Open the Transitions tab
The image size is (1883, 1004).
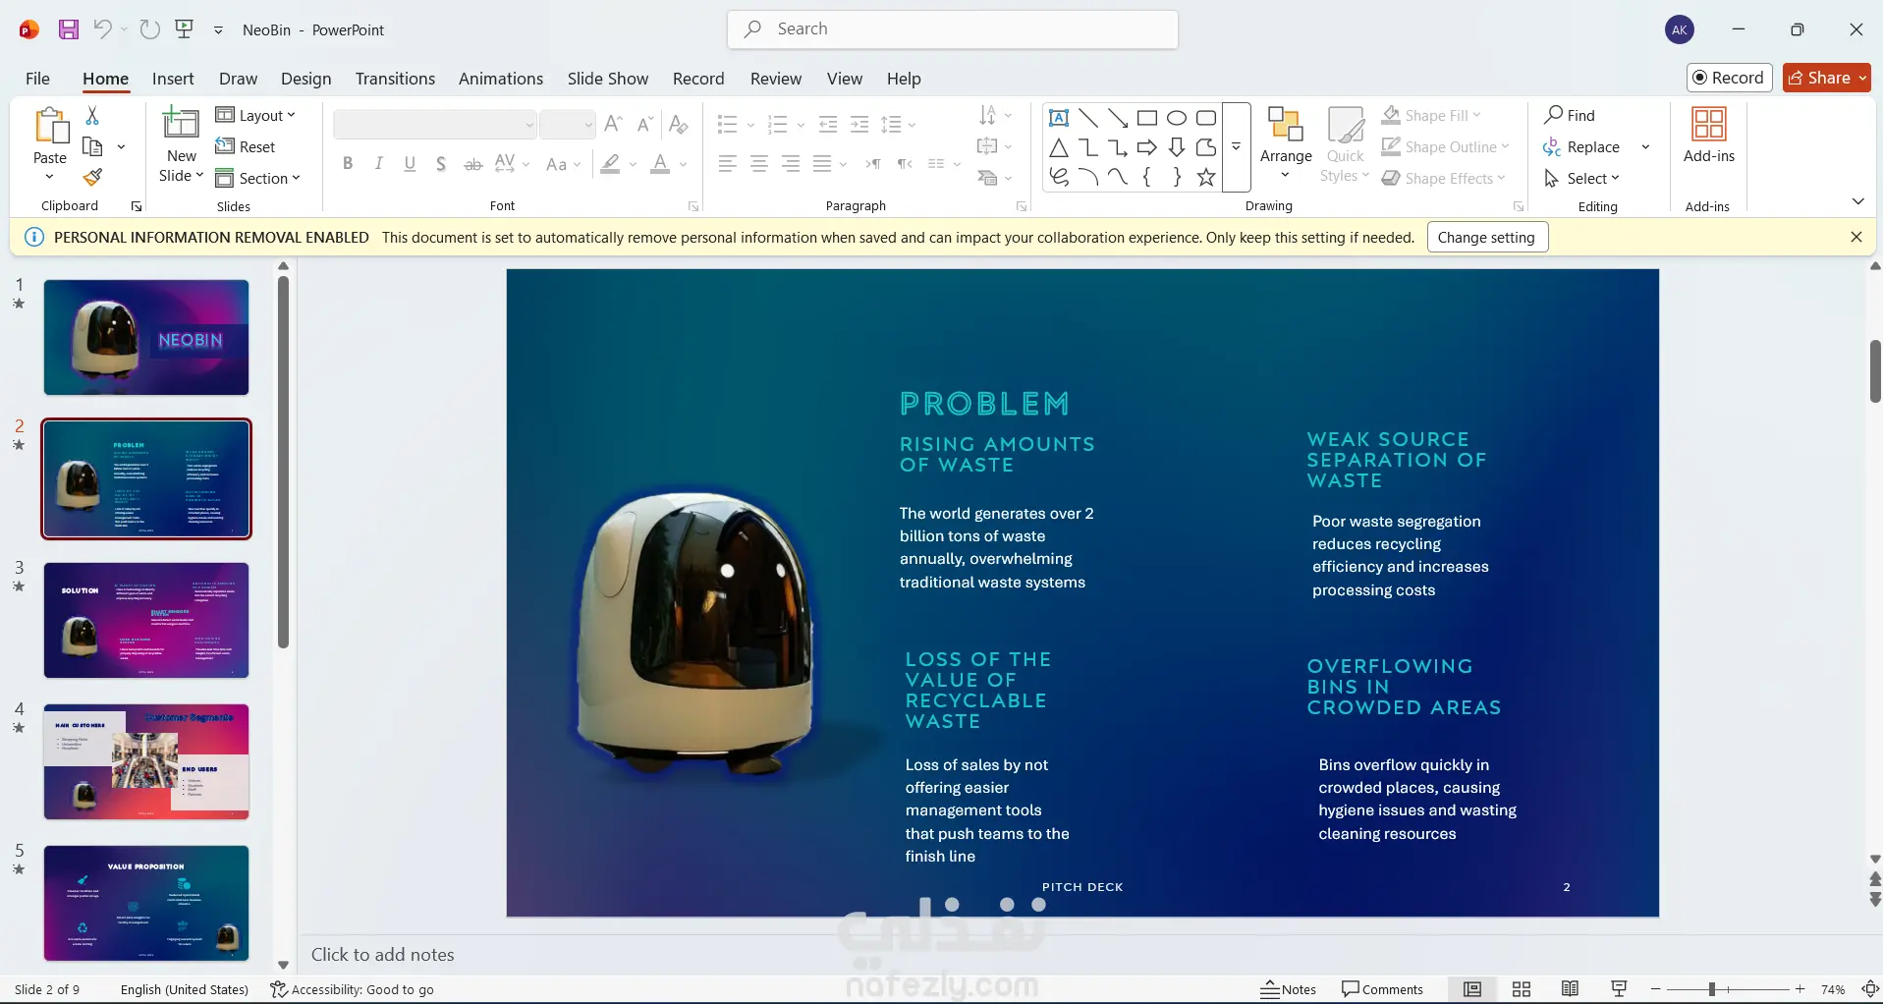(395, 79)
